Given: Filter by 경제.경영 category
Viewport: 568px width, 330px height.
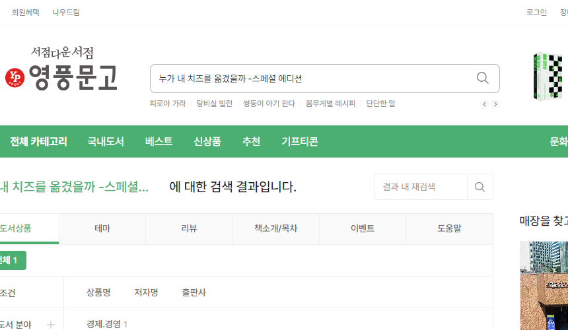Looking at the screenshot, I should click(107, 324).
